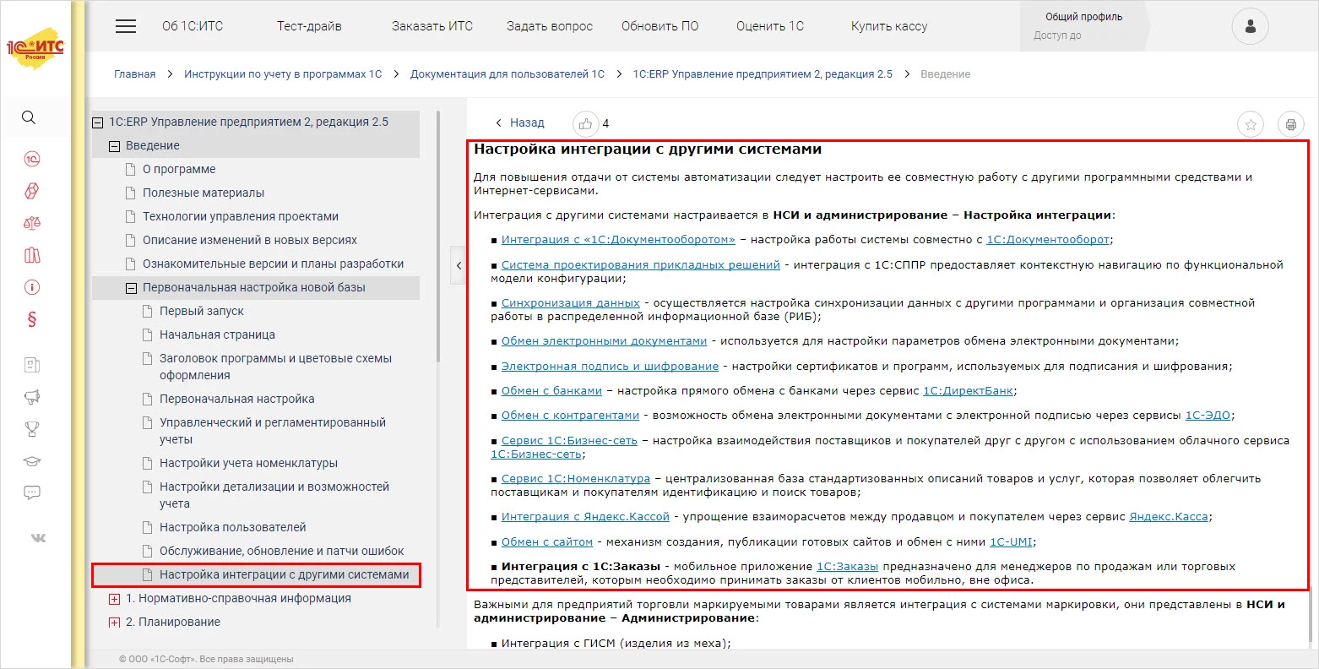Image resolution: width=1319 pixels, height=669 pixels.
Task: Click the newspaper sidebar icon below §
Action: (x=32, y=366)
